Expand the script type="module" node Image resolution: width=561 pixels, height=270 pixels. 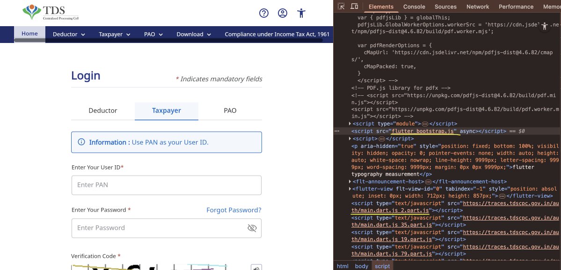pyautogui.click(x=350, y=124)
